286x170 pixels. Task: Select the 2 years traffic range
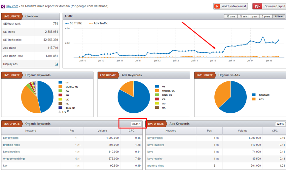coord(266,16)
